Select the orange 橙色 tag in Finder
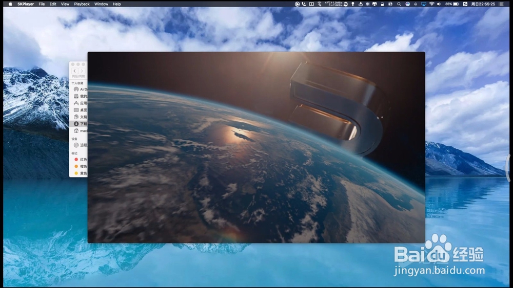This screenshot has width=513, height=288. tap(78, 166)
